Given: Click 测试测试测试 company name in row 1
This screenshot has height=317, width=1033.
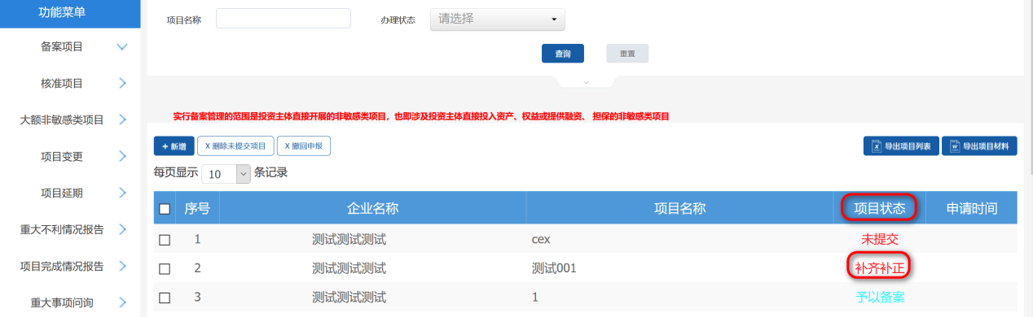Looking at the screenshot, I should pyautogui.click(x=349, y=240).
